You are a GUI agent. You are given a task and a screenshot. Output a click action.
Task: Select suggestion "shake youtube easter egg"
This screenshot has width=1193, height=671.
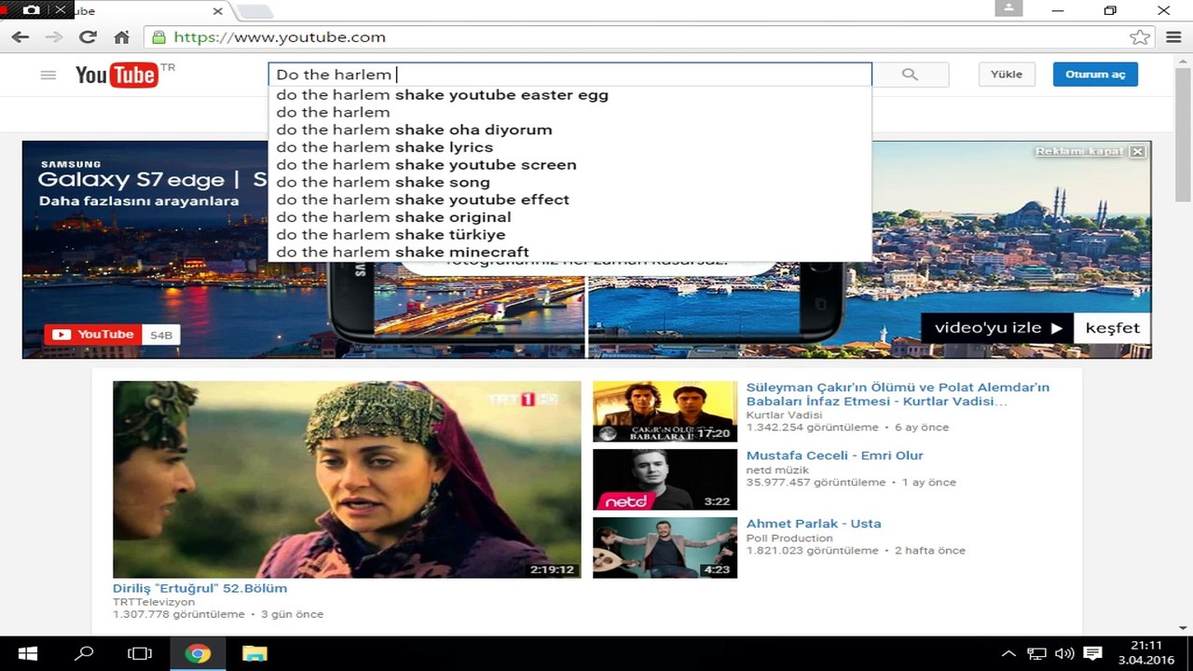(x=569, y=95)
